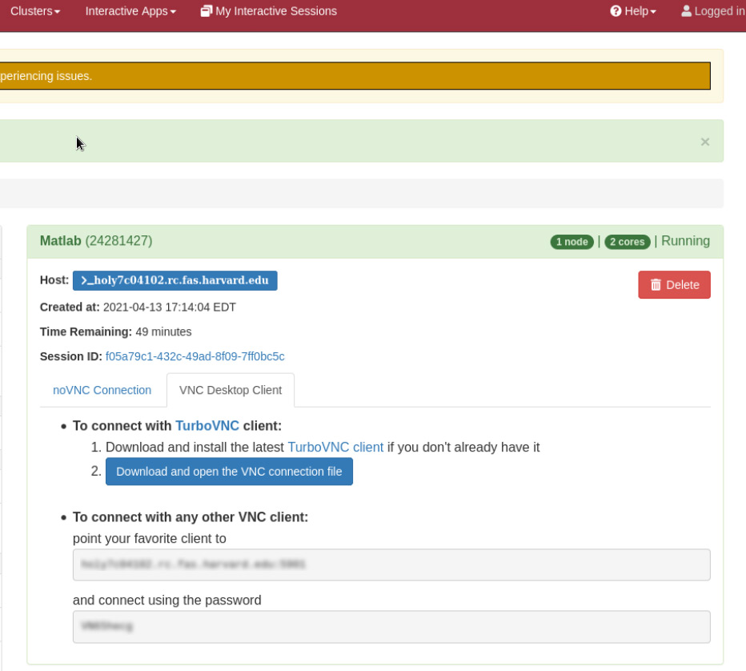Expand the Interactive Apps menu
746x671 pixels.
(130, 11)
